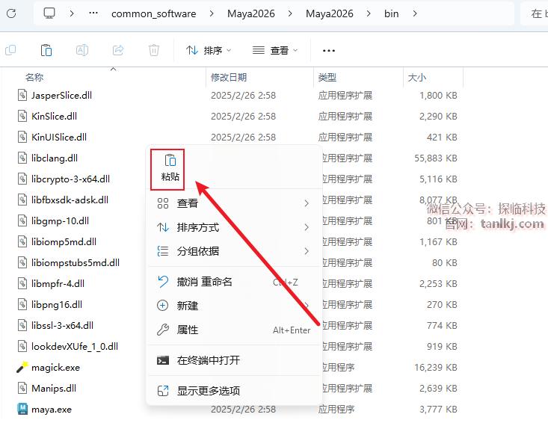The height and width of the screenshot is (426, 548).
Task: Expand chevron after common_software breadcrumb
Action: coord(212,13)
